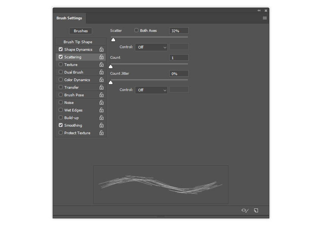Screen dimensions: 322x226
Task: Enable the Protect Texture checkbox
Action: [61, 133]
